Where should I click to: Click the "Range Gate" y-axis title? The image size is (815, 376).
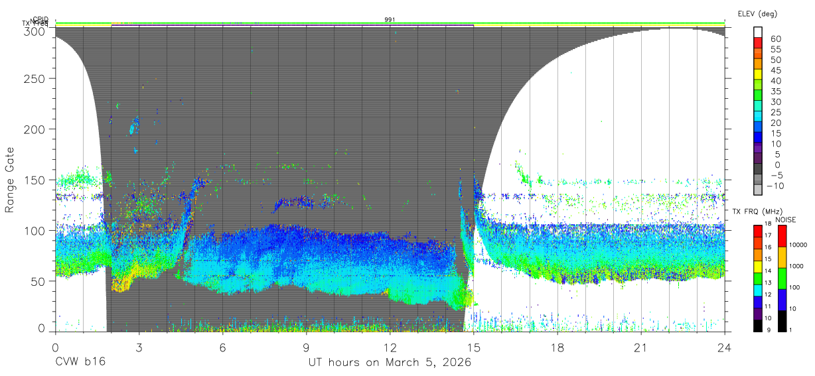tap(10, 180)
